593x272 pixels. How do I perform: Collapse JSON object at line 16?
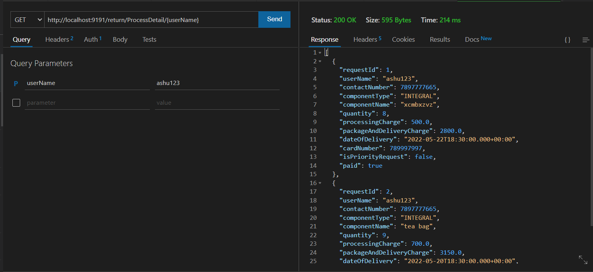[320, 183]
